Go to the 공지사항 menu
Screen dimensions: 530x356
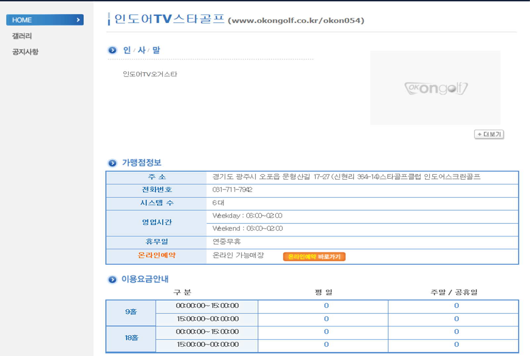point(25,52)
